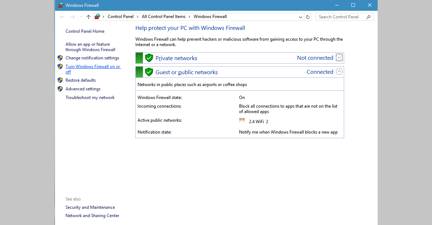The image size is (432, 225).
Task: Open the address bar history dropdown
Action: point(301,17)
